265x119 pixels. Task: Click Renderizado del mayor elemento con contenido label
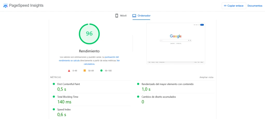click(x=168, y=84)
